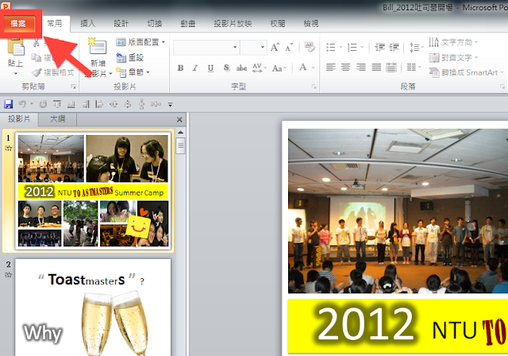Open the 文字方向 text direction menu

point(453,42)
